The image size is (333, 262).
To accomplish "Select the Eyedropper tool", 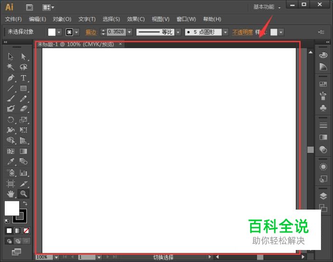I will pyautogui.click(x=11, y=162).
